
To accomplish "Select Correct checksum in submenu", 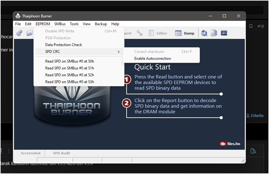I will point(161,52).
